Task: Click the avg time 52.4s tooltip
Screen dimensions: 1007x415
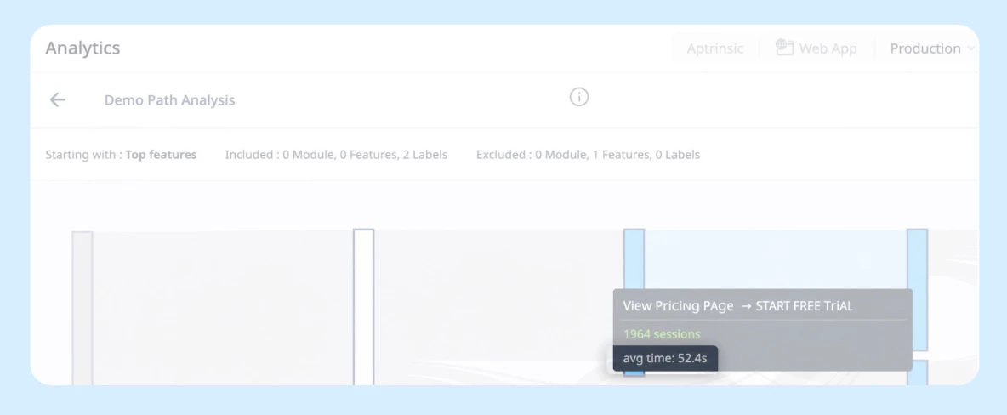Action: point(665,359)
